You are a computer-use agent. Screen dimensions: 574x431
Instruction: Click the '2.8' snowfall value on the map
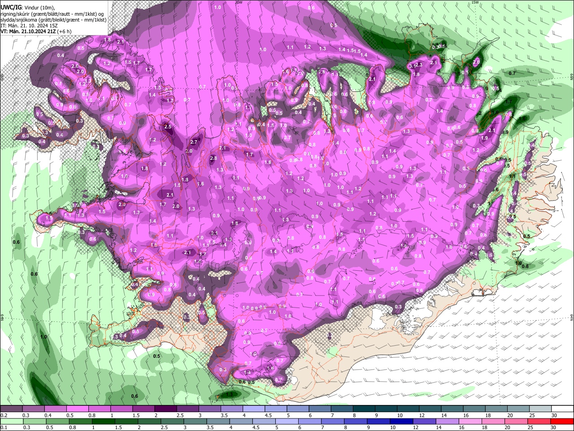pos(213,158)
